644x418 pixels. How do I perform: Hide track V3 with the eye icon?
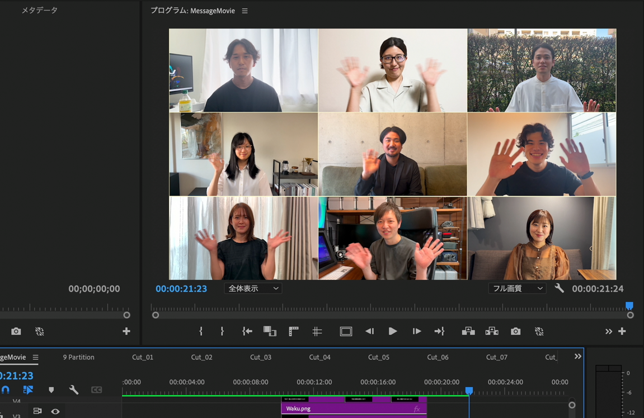point(55,411)
